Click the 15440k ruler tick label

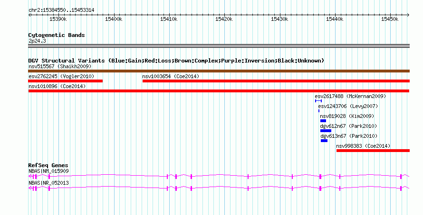[x=335, y=19]
